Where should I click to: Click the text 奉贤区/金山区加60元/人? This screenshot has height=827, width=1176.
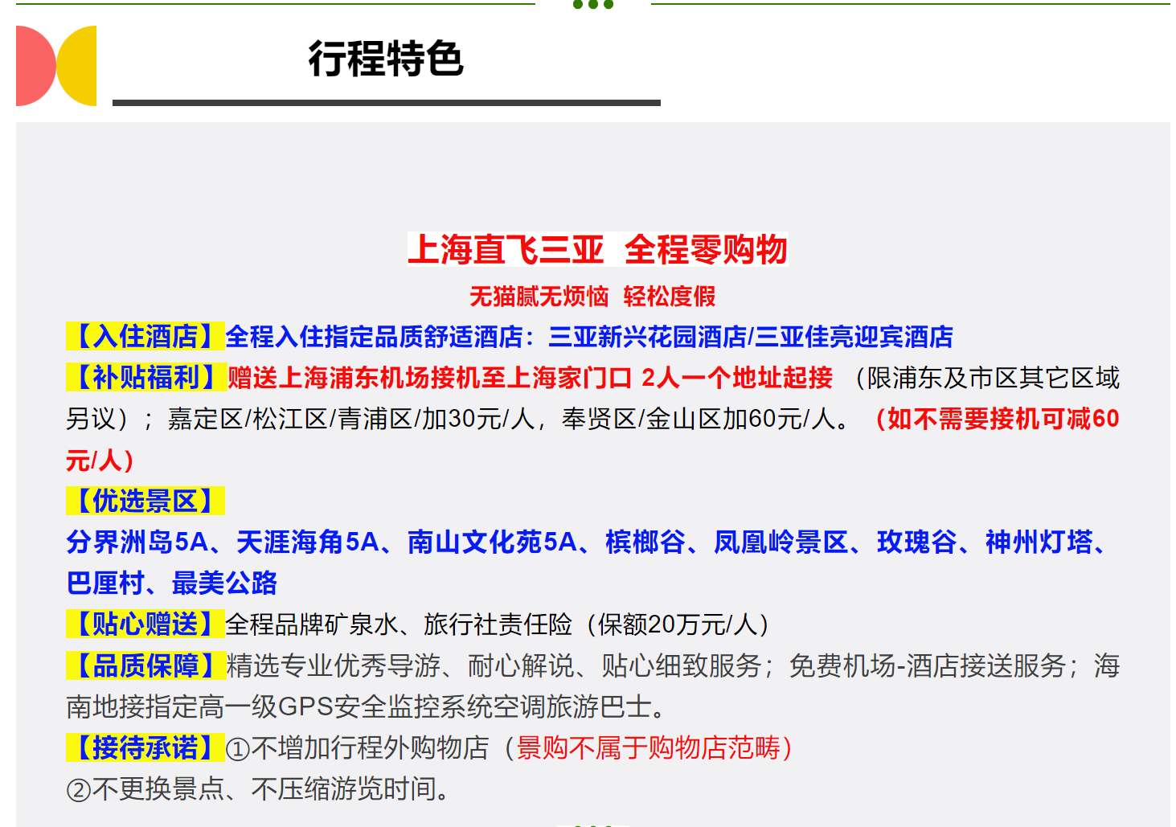699,419
